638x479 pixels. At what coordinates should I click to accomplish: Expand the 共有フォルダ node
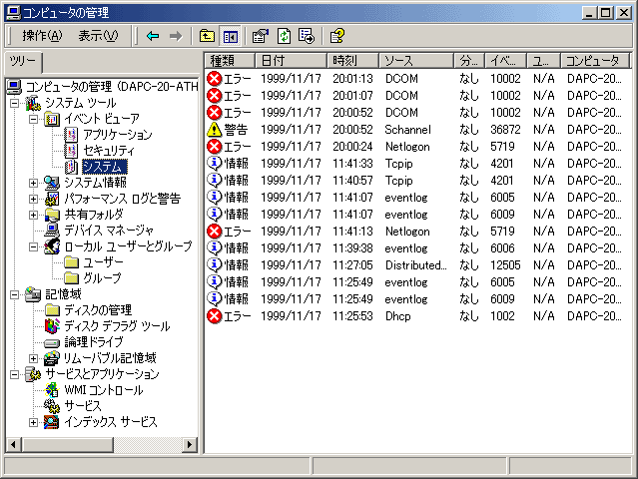(33, 215)
